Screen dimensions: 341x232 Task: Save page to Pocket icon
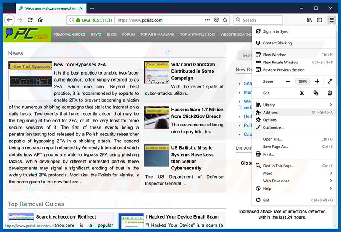(216, 20)
